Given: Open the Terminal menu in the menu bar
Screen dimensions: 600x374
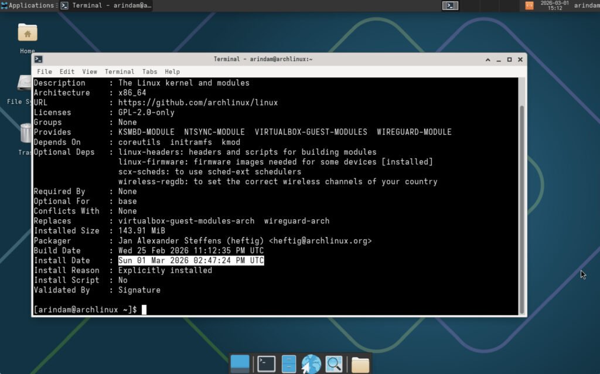Looking at the screenshot, I should (120, 71).
